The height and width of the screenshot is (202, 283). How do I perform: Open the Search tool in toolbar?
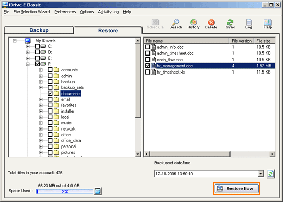point(175,24)
